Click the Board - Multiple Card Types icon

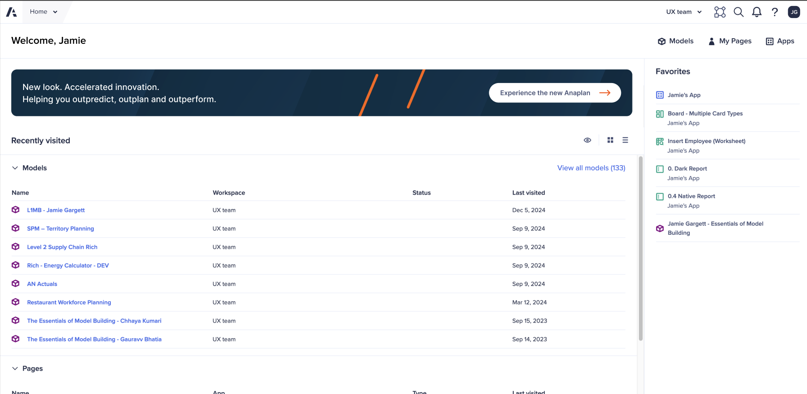660,114
